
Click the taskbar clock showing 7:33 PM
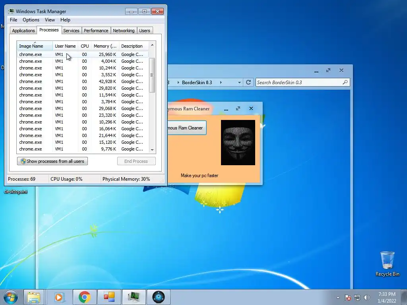click(387, 297)
